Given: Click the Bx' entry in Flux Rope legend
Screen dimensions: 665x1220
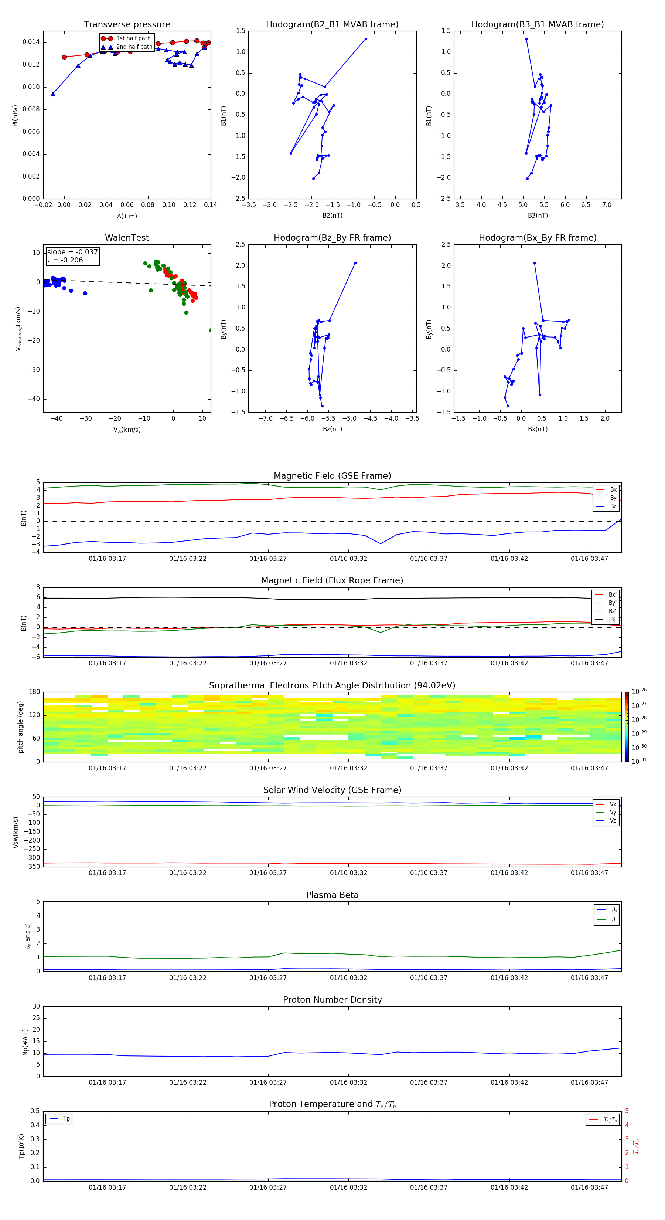Looking at the screenshot, I should pos(606,595).
